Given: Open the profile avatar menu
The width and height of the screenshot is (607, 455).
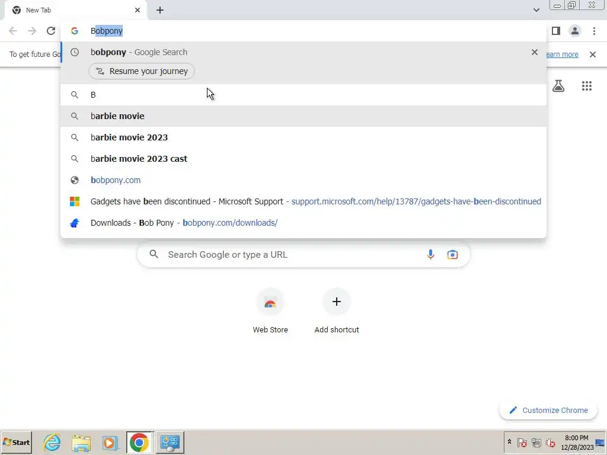Looking at the screenshot, I should coord(575,31).
